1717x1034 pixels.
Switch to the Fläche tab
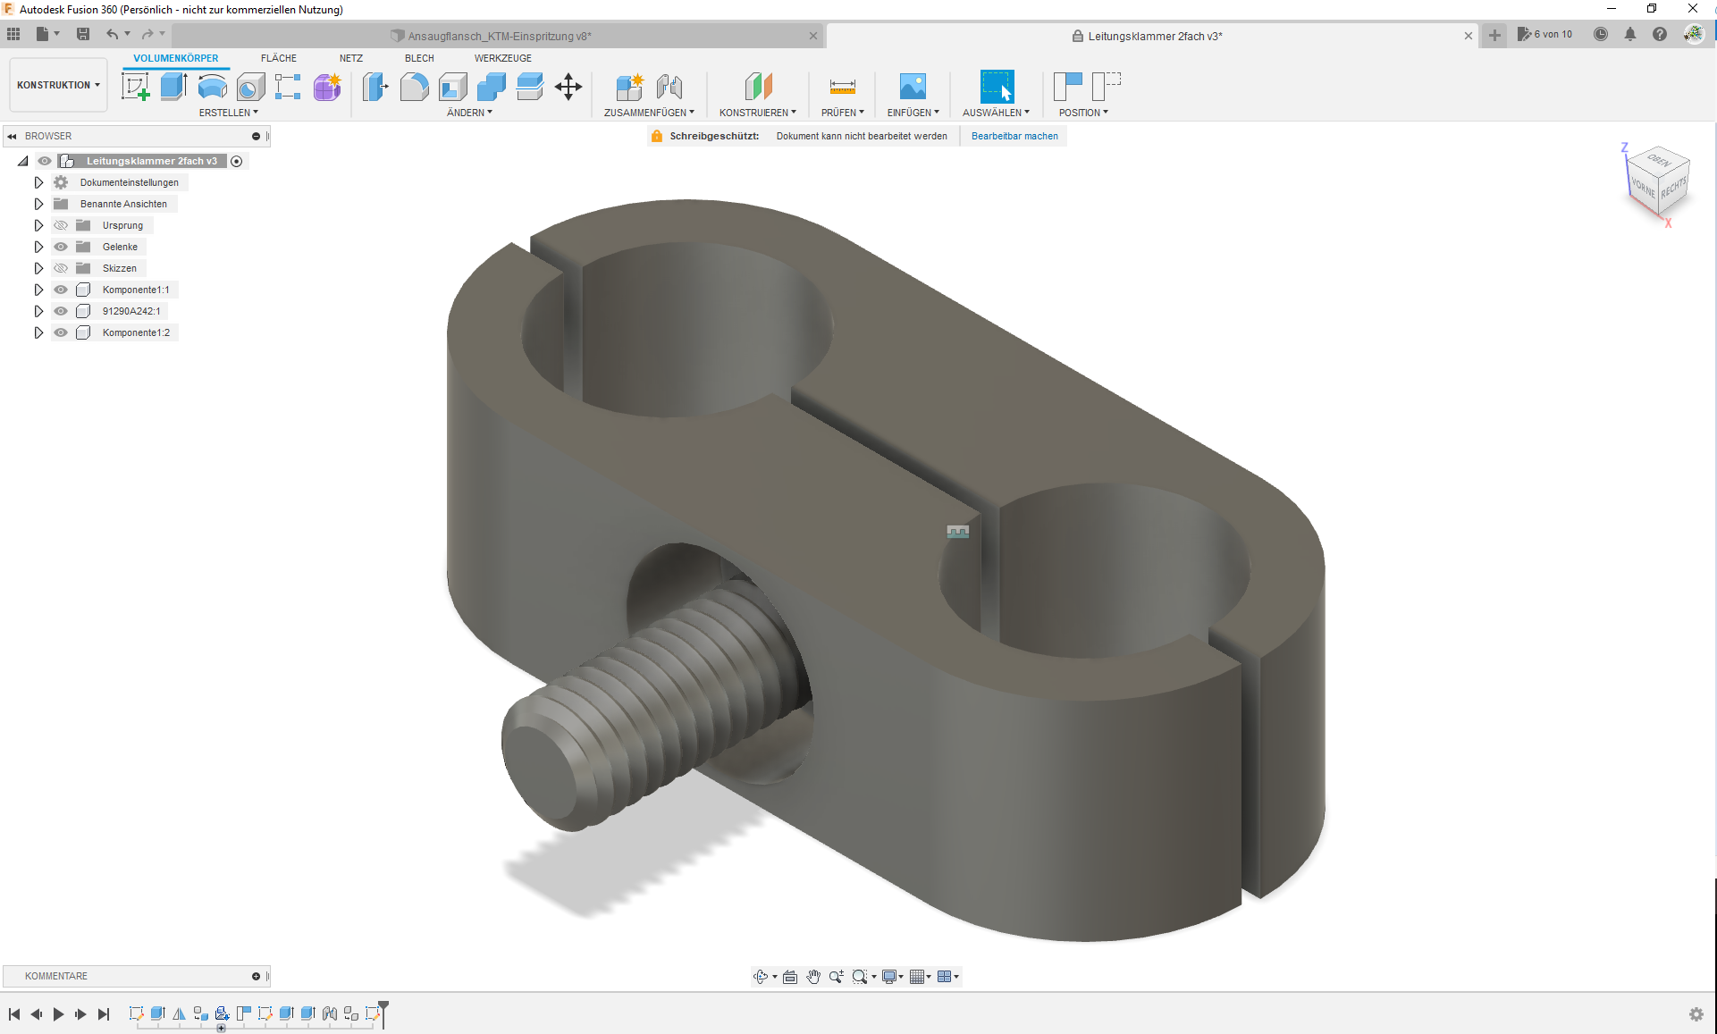[279, 58]
